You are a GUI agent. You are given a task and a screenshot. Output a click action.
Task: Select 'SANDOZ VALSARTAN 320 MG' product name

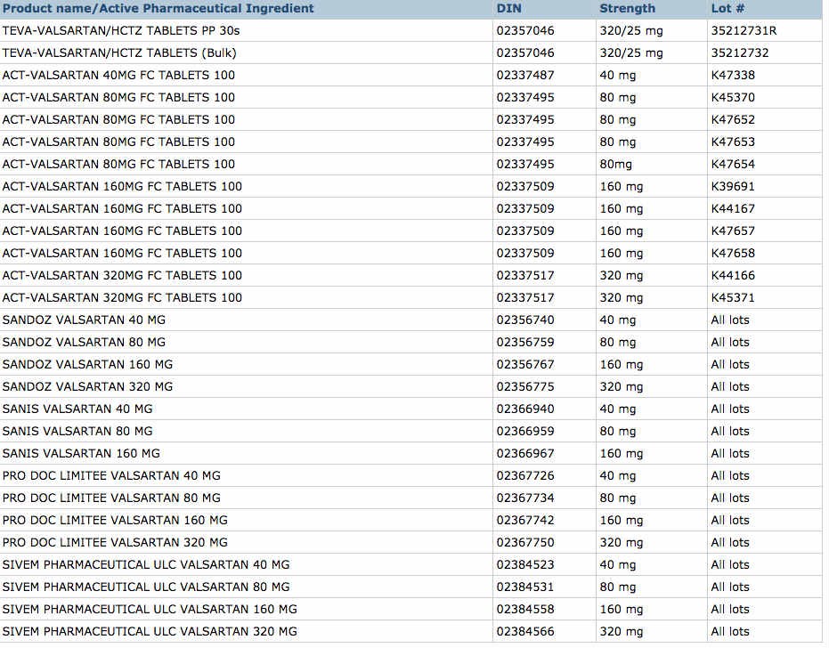(87, 386)
